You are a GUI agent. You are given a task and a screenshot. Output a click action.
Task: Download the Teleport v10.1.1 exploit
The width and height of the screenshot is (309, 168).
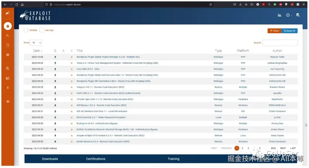click(x=55, y=87)
